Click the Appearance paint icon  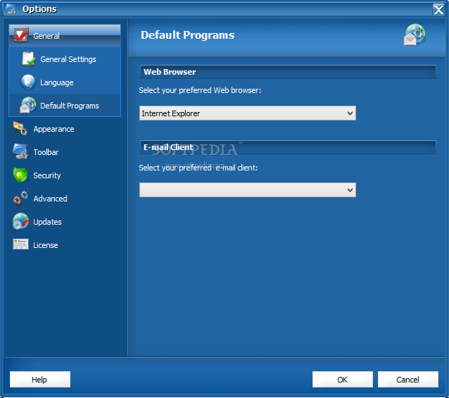(20, 128)
